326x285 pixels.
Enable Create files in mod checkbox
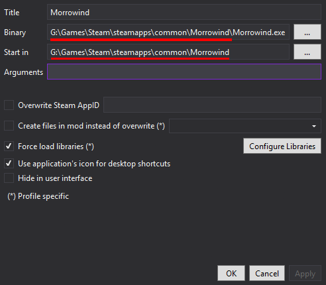9,126
